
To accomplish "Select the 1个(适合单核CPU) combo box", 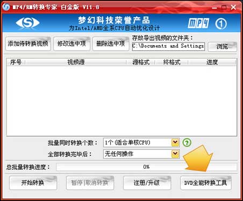I will point(141,142).
